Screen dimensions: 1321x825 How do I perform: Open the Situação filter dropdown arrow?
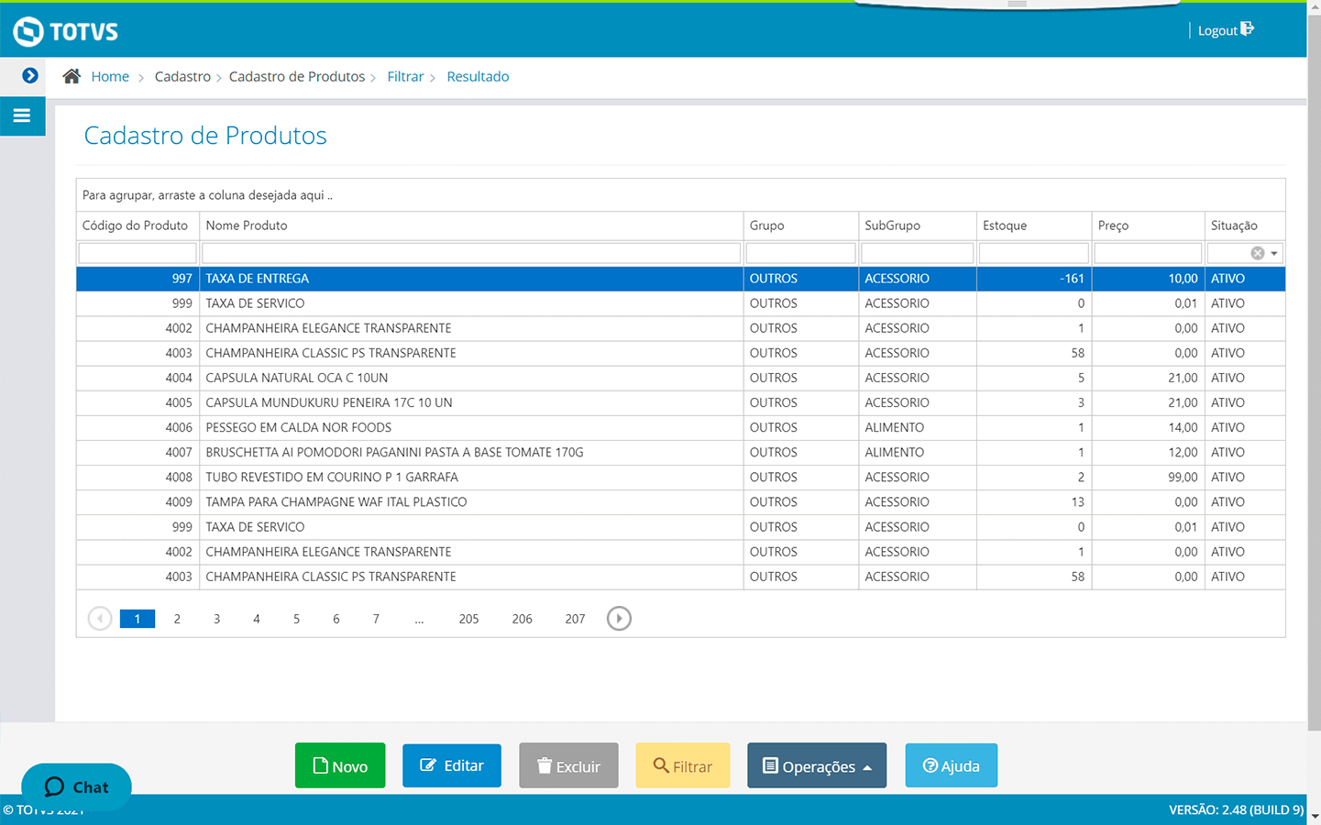(x=1274, y=253)
